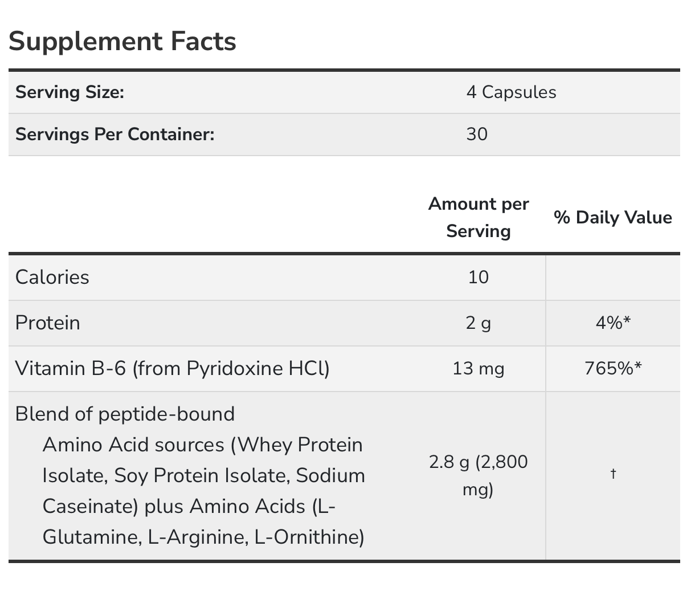Screen dimensions: 695x595
Task: Click the Supplement Facts heading
Action: point(122,42)
